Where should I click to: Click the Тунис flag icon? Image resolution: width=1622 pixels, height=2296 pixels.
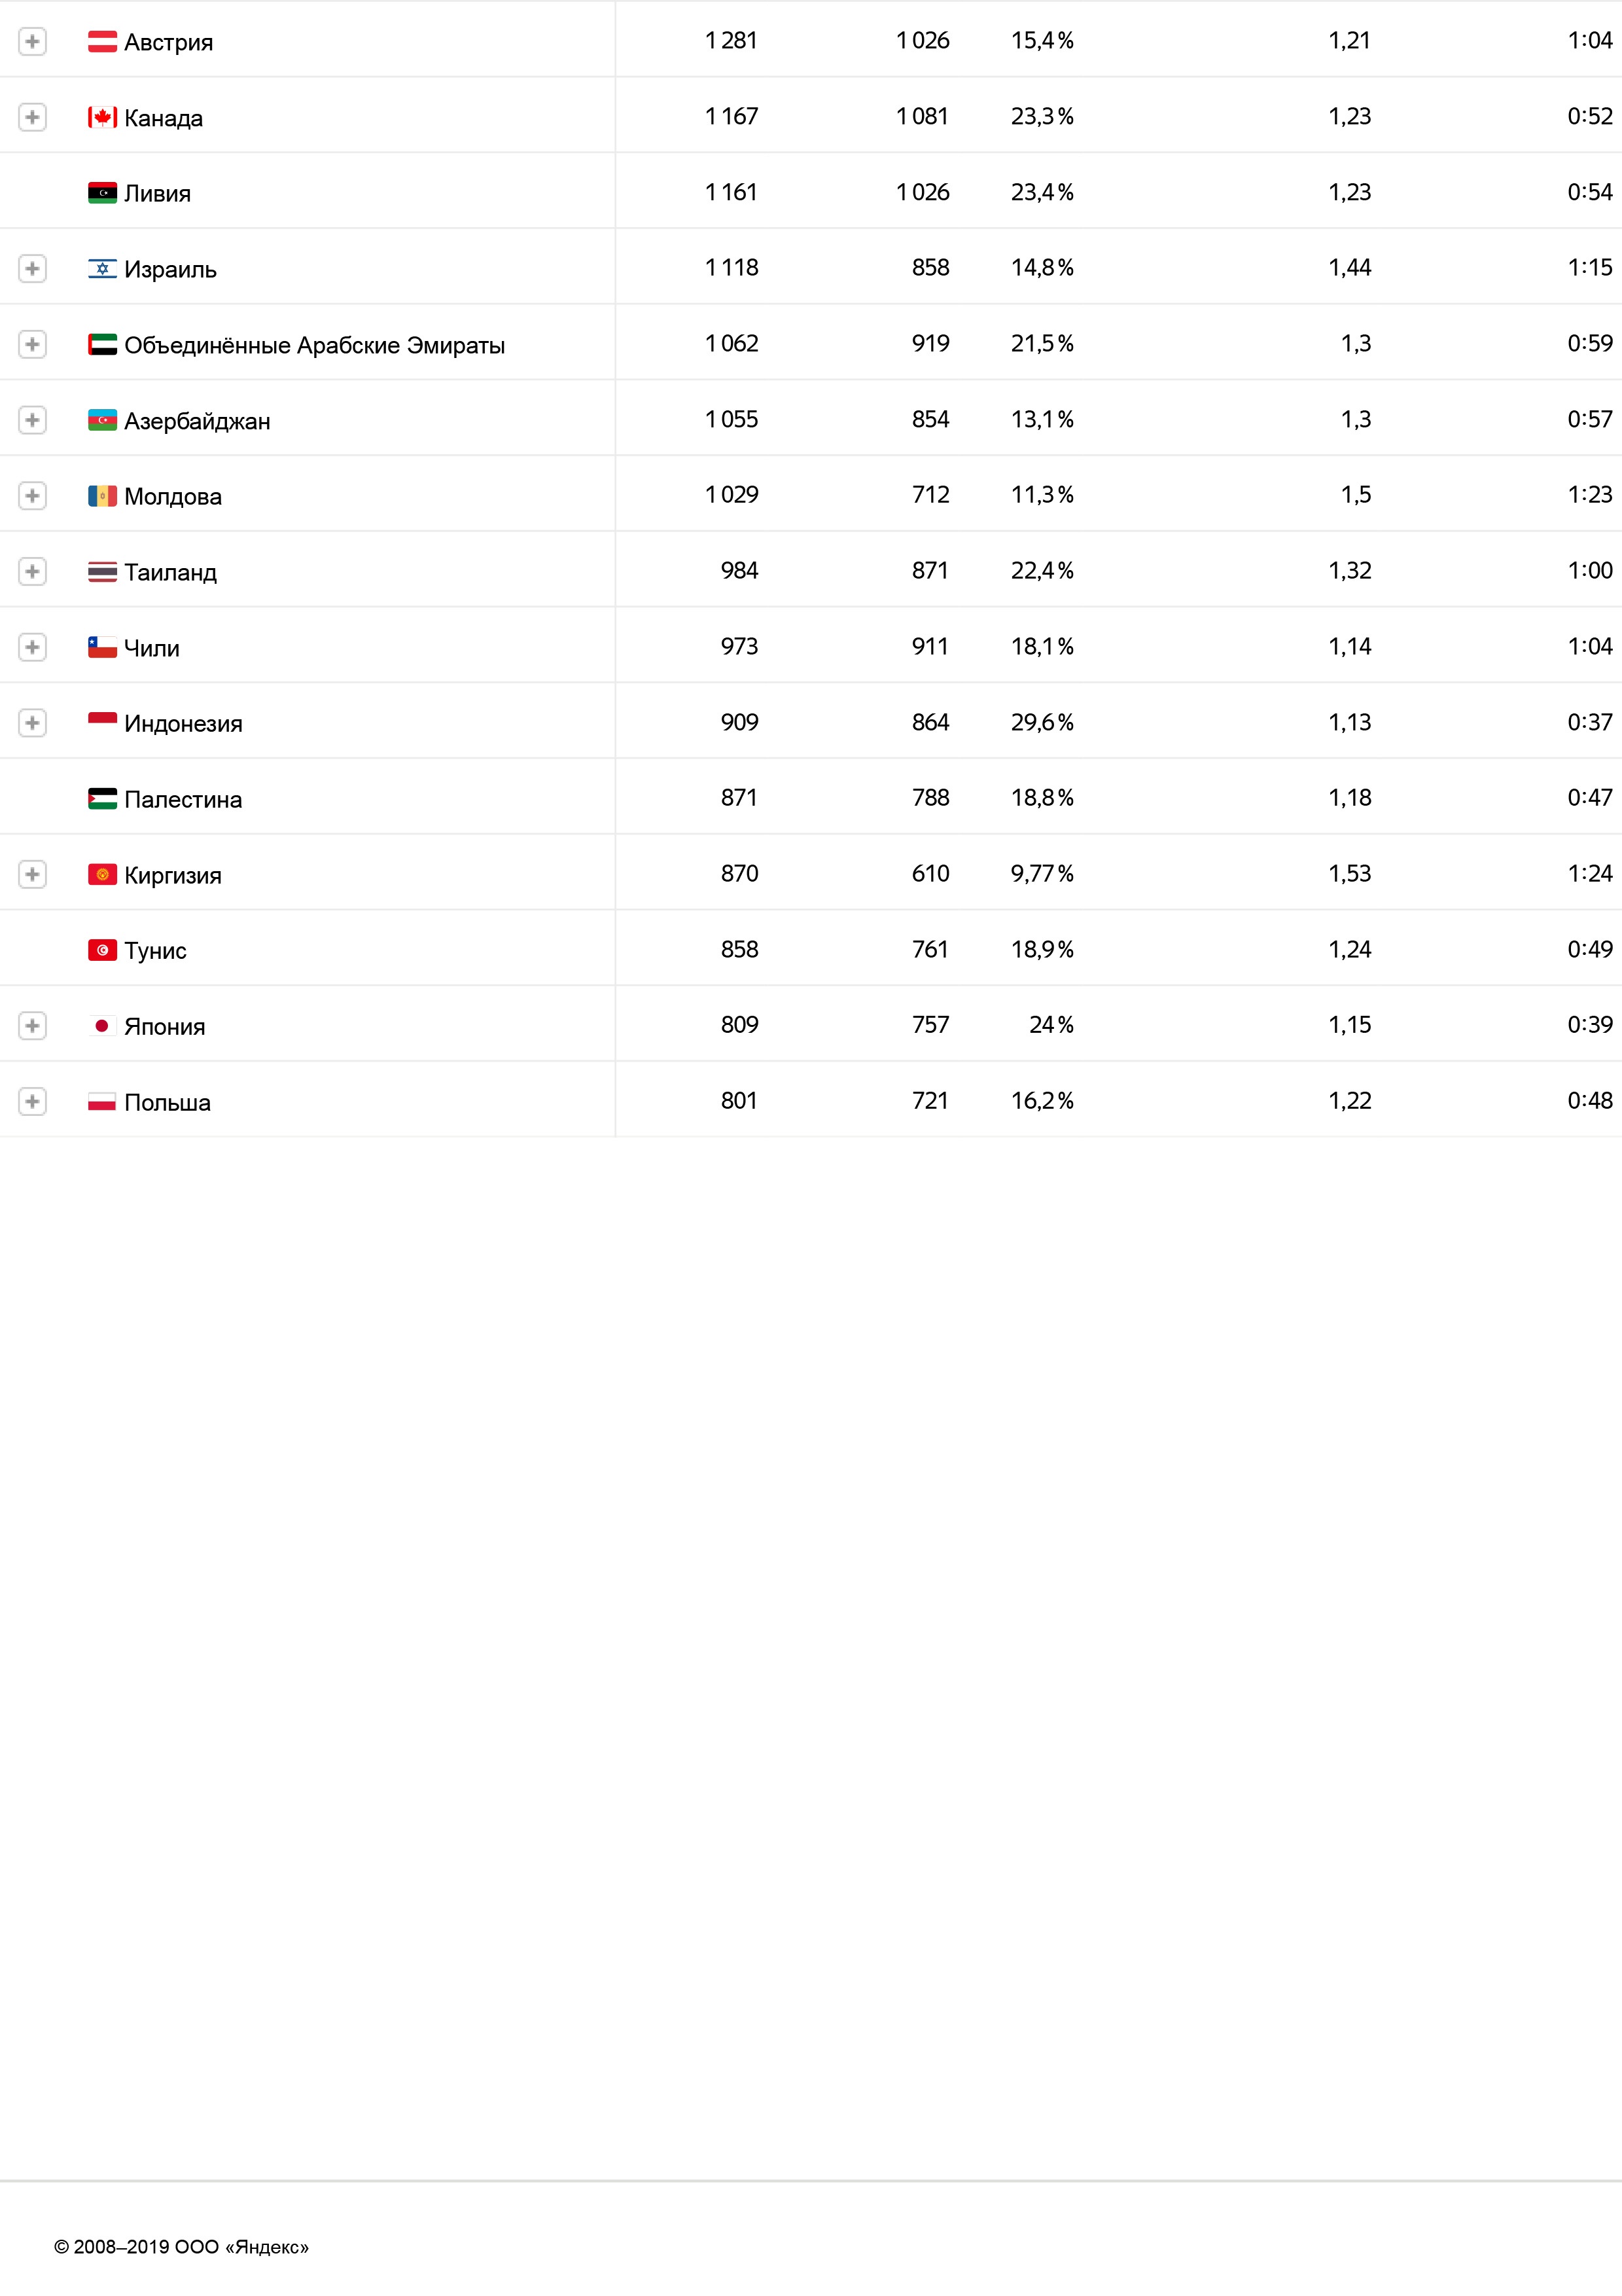[102, 950]
